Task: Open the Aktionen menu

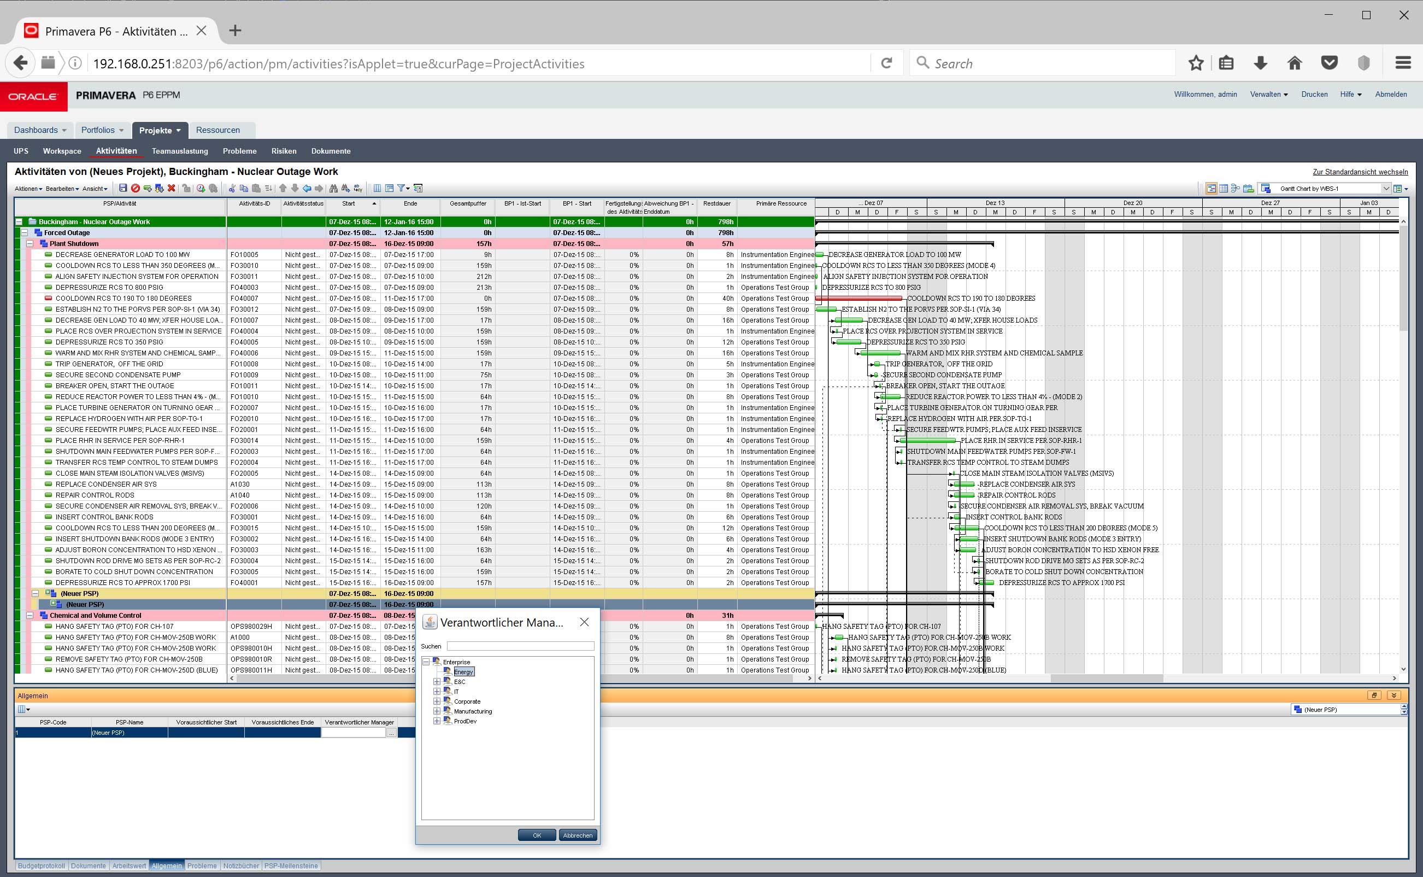Action: (x=28, y=189)
